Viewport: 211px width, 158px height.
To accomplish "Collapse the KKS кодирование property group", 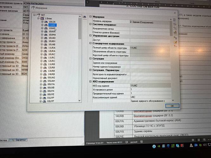I will point(91,82).
